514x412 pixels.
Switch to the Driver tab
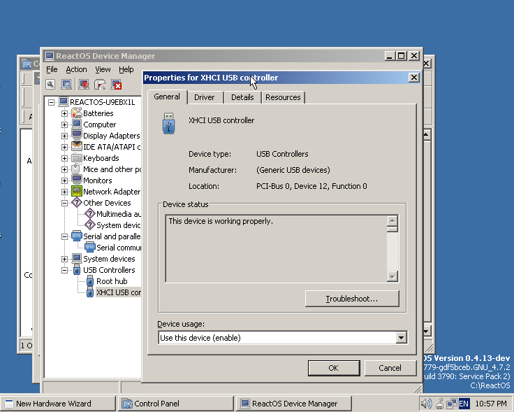pyautogui.click(x=204, y=97)
